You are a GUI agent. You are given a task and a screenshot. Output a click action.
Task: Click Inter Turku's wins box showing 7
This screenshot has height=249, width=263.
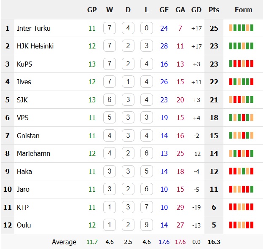click(x=110, y=28)
